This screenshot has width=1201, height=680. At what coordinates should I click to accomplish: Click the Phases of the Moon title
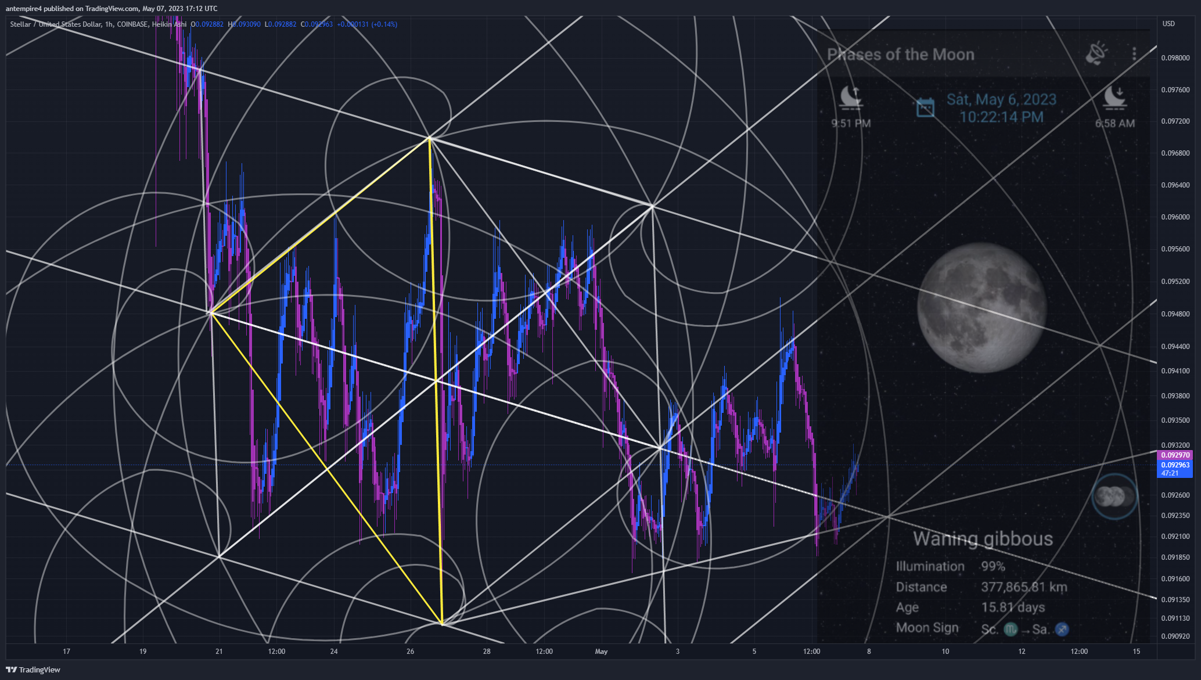[x=900, y=55]
